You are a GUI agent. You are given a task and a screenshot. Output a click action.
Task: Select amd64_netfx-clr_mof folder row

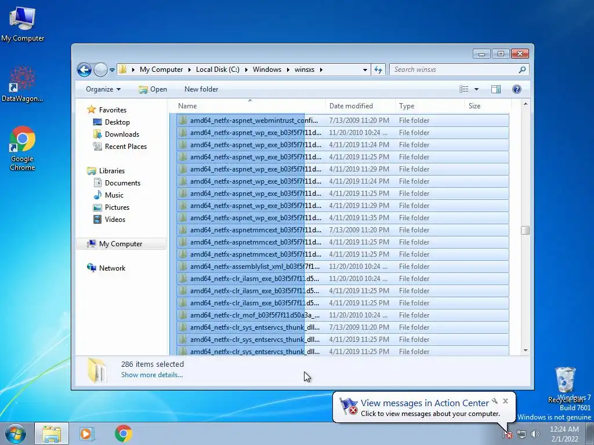(342, 315)
